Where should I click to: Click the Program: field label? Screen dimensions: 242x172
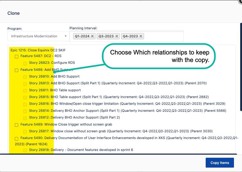[15, 29]
